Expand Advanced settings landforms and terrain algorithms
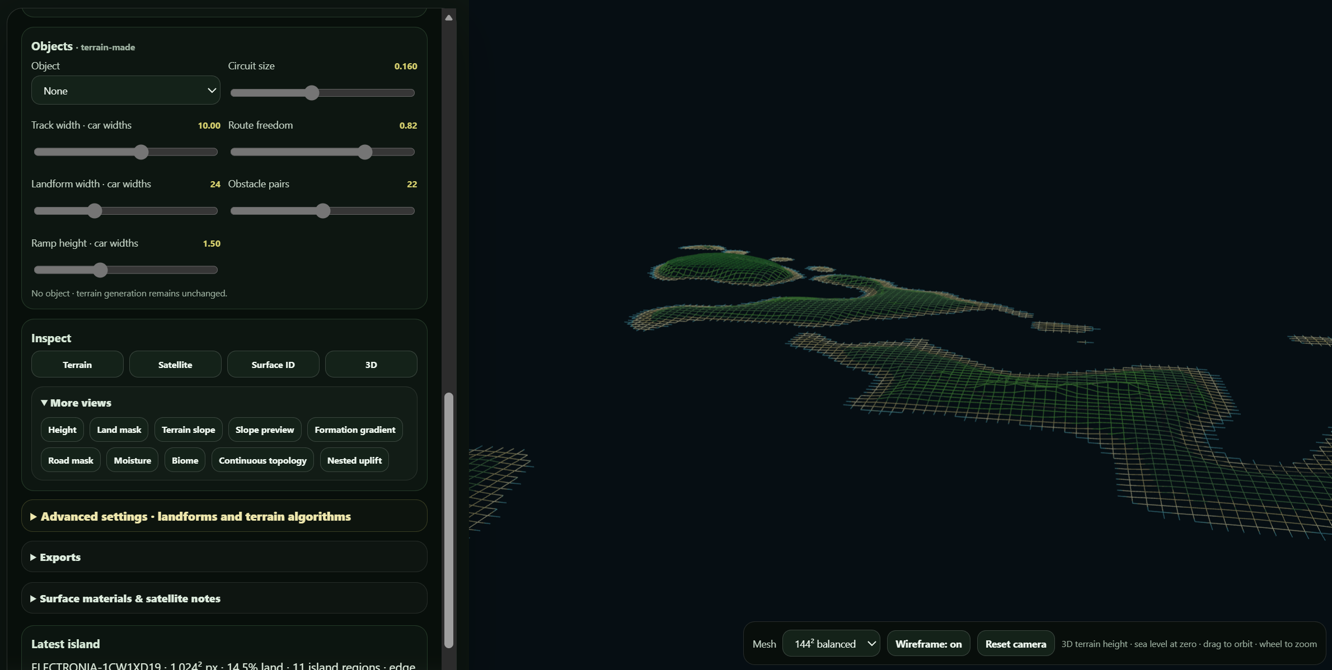Screen dimensions: 1332x670 [224, 516]
